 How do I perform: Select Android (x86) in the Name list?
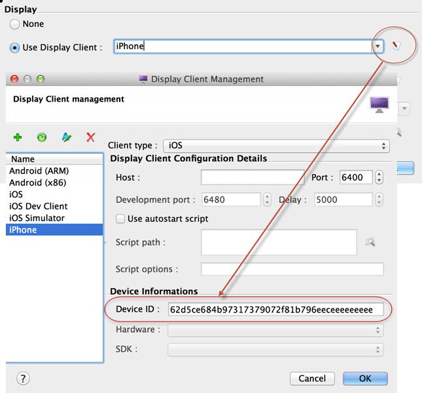(37, 183)
